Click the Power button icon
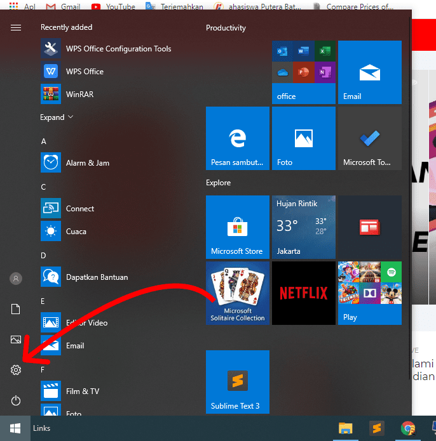Image resolution: width=436 pixels, height=441 pixels. click(16, 400)
